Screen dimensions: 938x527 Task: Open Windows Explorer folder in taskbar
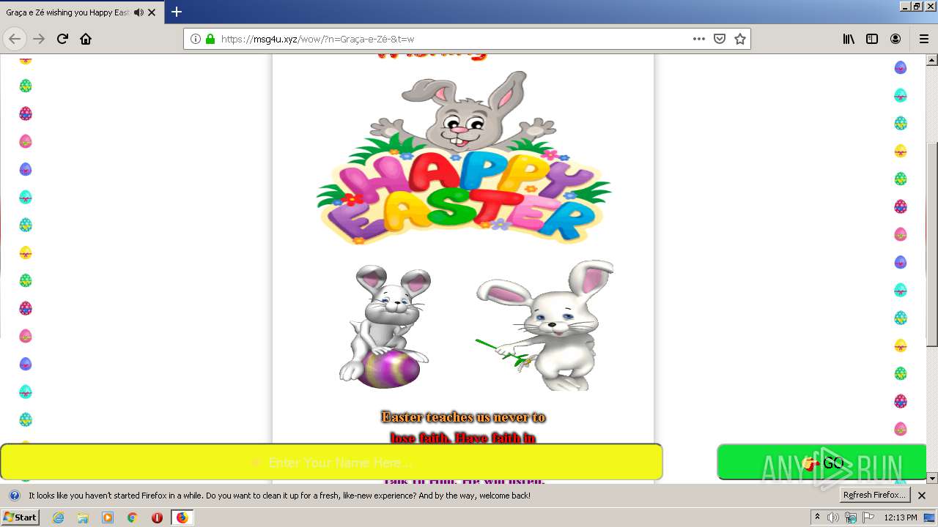pos(83,517)
